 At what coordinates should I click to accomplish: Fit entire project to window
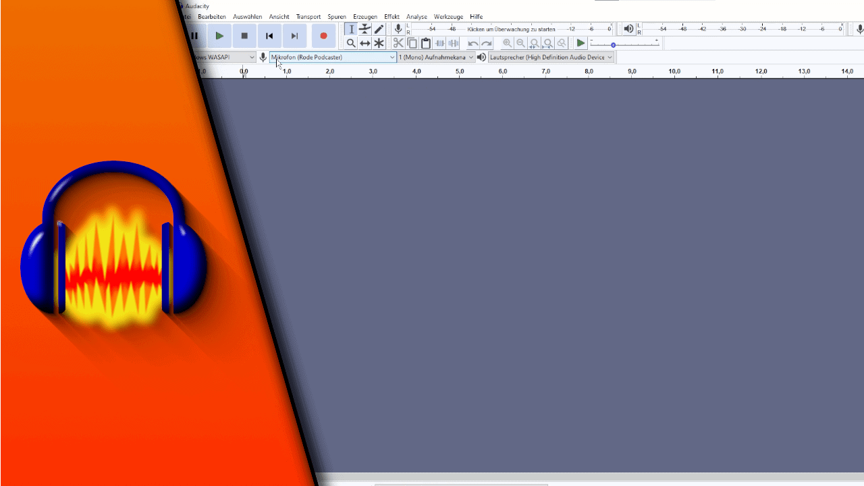tap(548, 43)
